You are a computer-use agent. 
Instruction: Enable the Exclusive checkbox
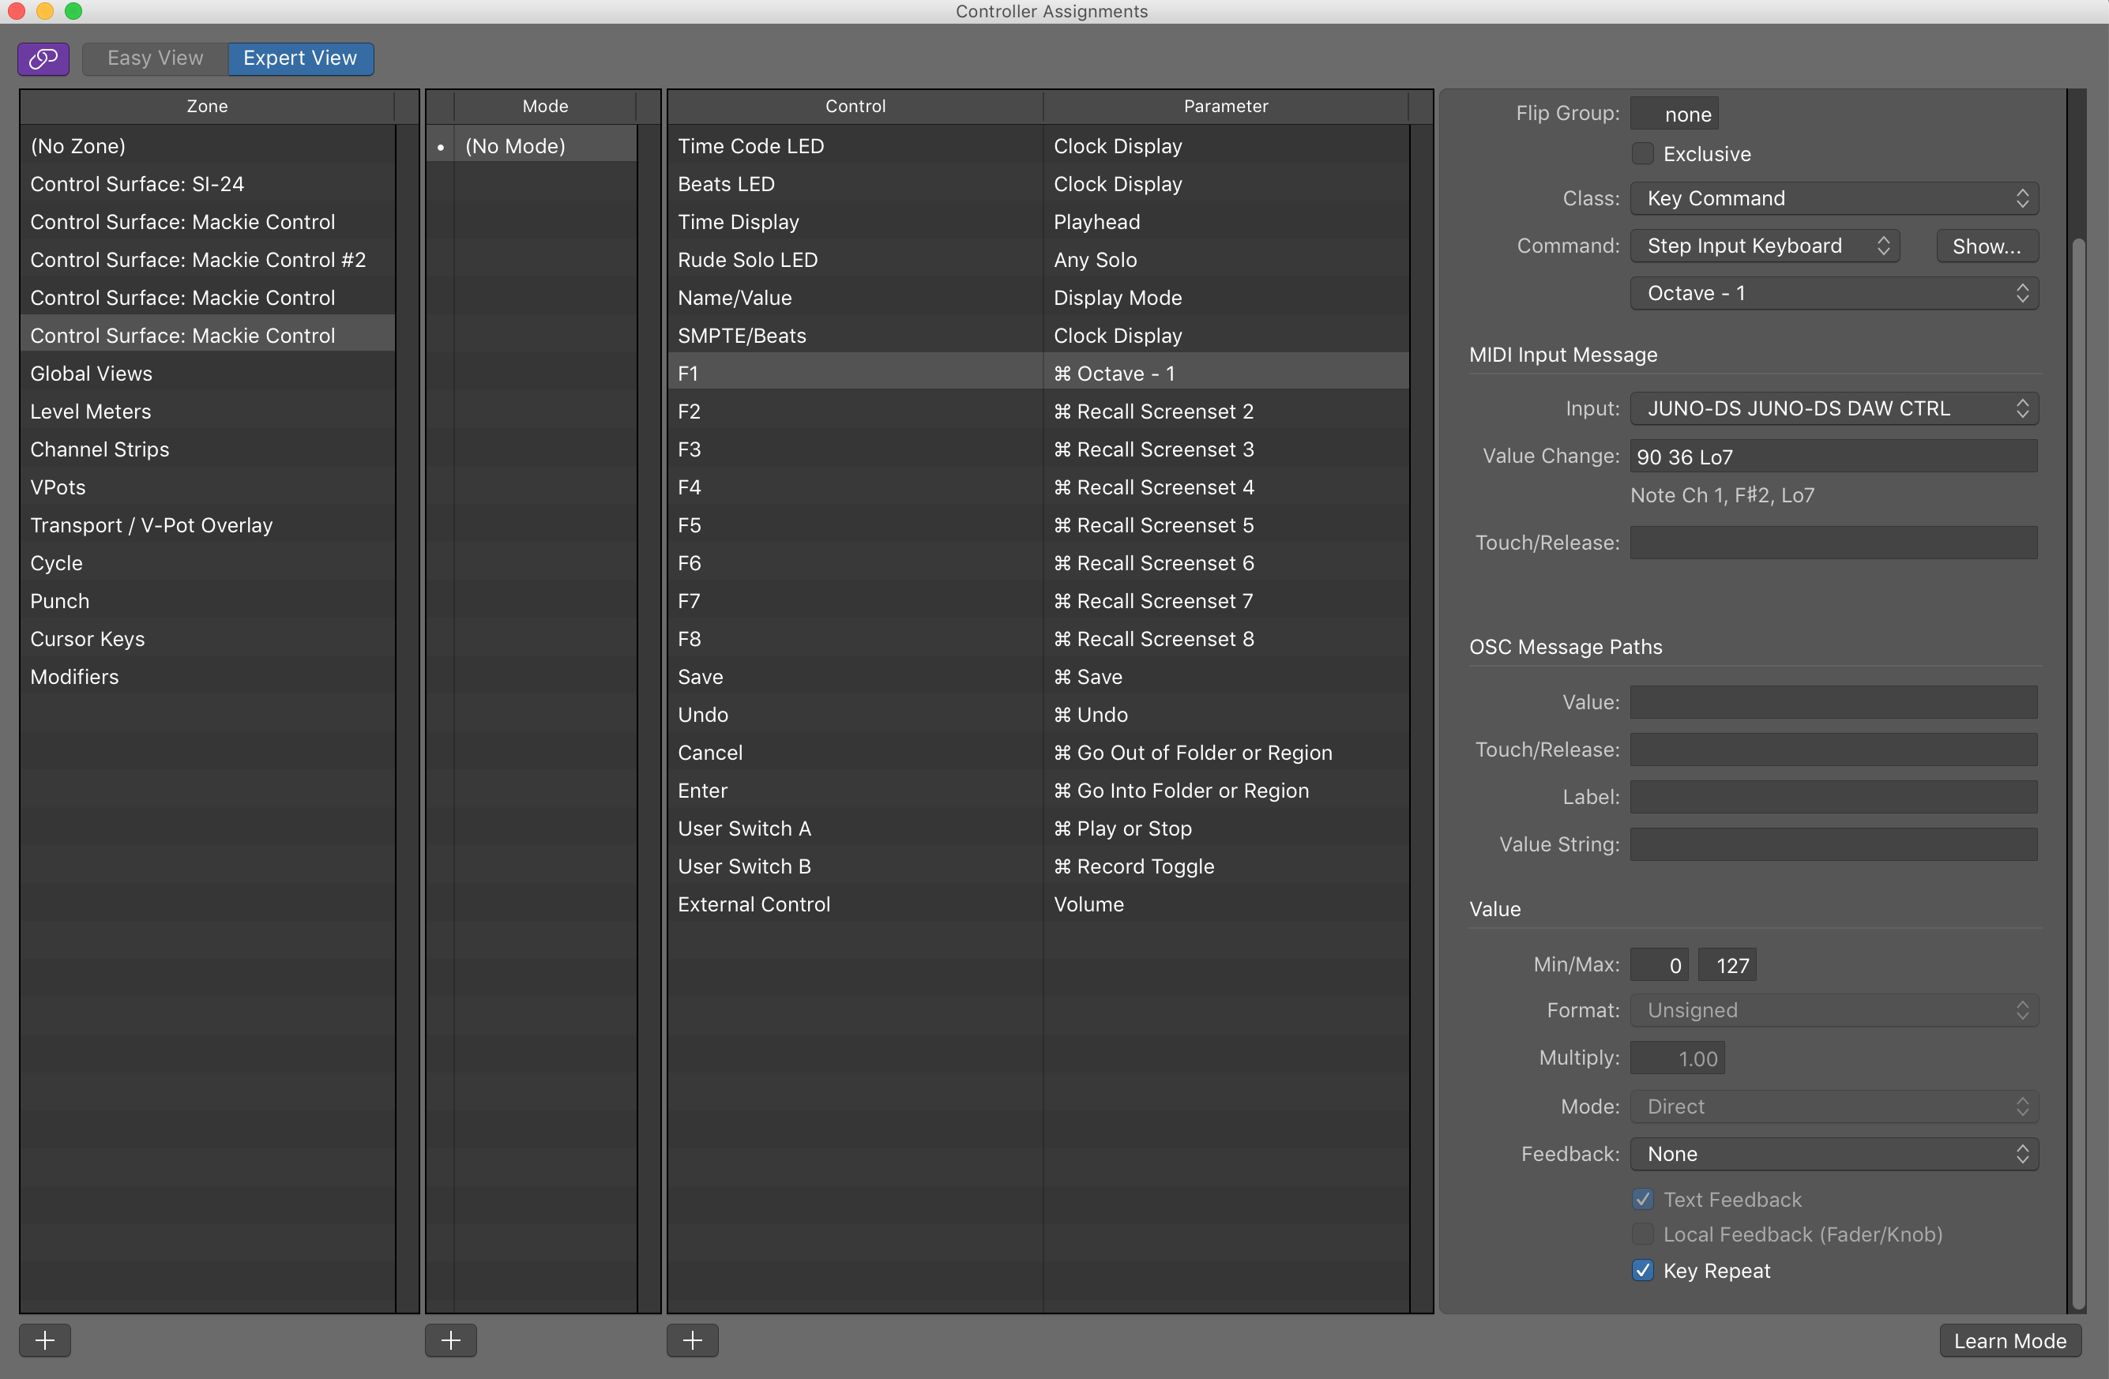coord(1642,152)
